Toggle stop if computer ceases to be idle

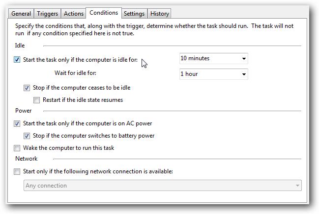point(27,88)
